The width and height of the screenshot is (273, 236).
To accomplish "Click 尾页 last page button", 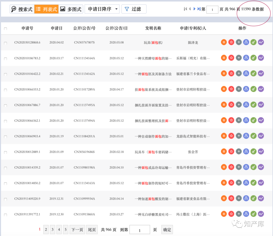I will click(x=92, y=230).
